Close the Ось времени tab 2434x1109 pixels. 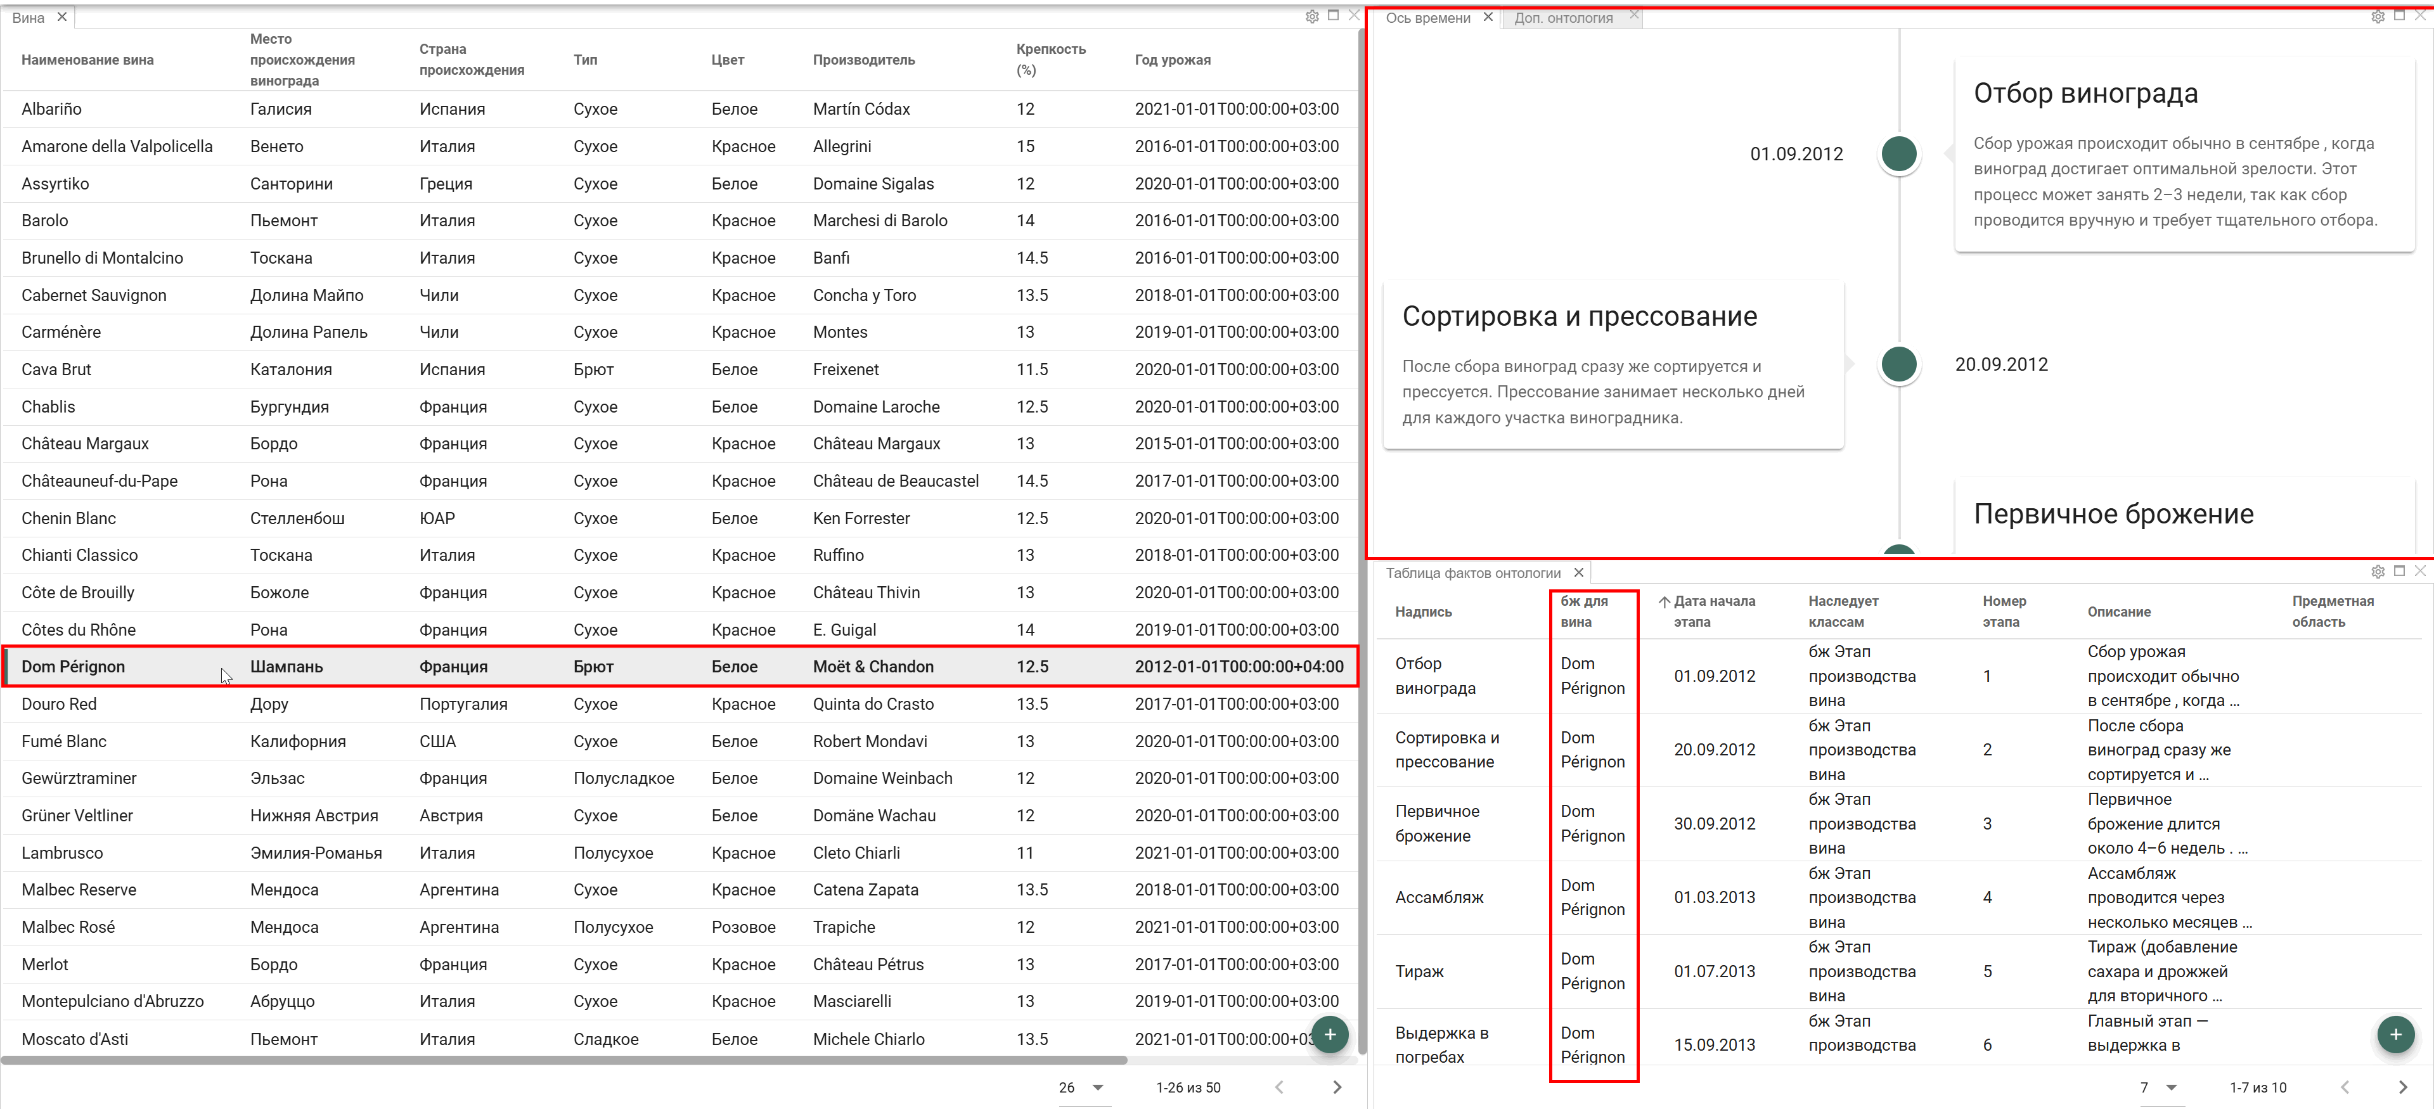click(1488, 17)
